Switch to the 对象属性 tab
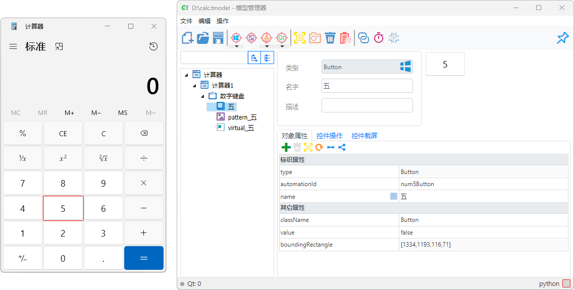This screenshot has width=574, height=290. point(295,136)
